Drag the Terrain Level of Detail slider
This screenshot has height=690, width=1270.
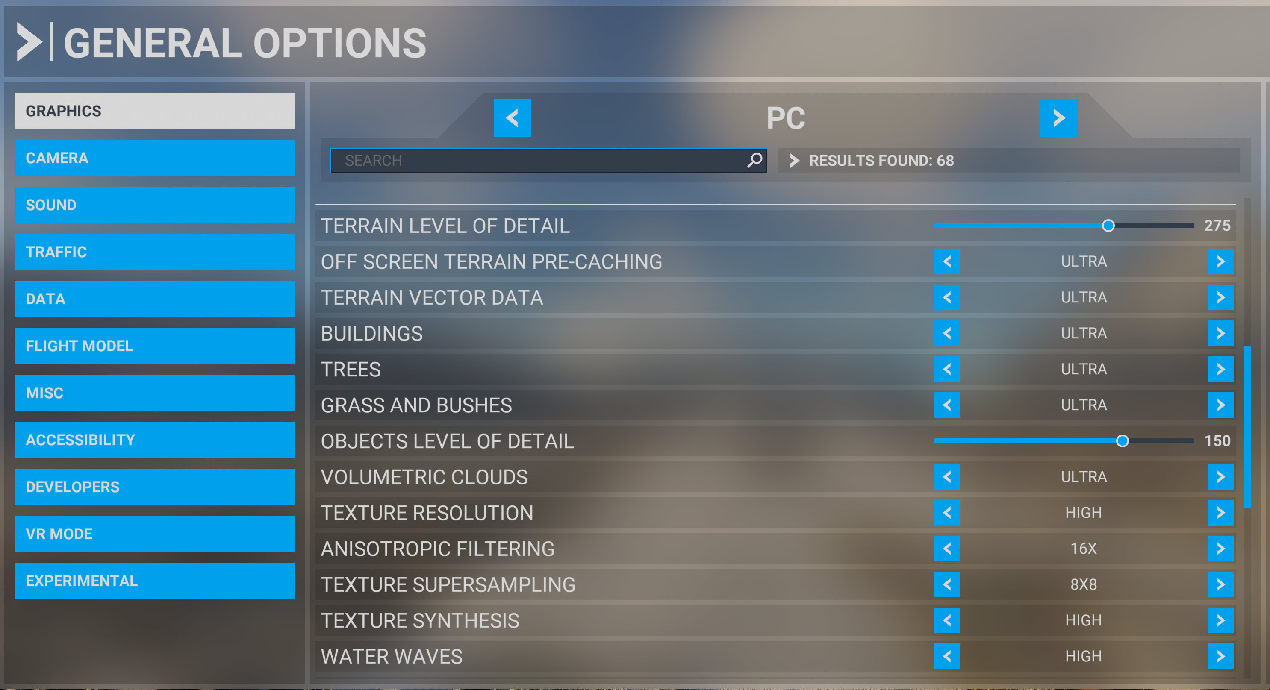1105,225
